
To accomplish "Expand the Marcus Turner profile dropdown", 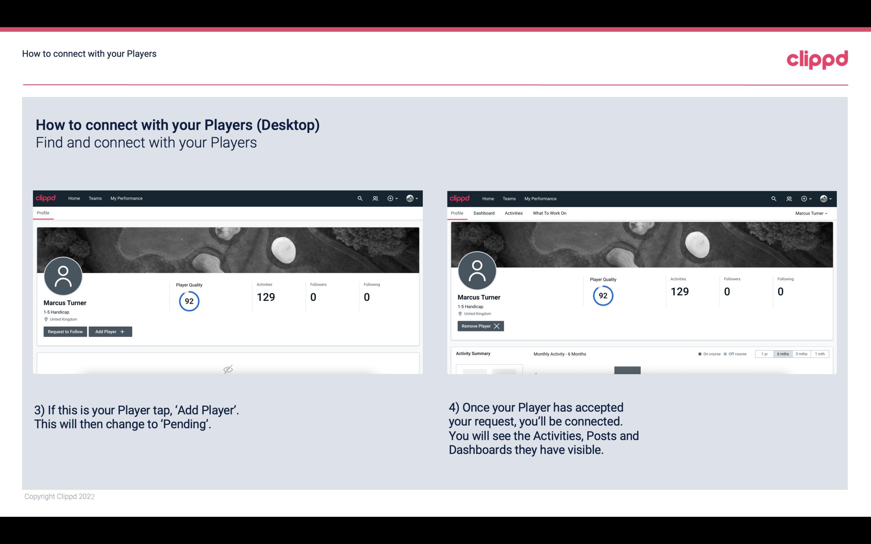I will point(812,213).
